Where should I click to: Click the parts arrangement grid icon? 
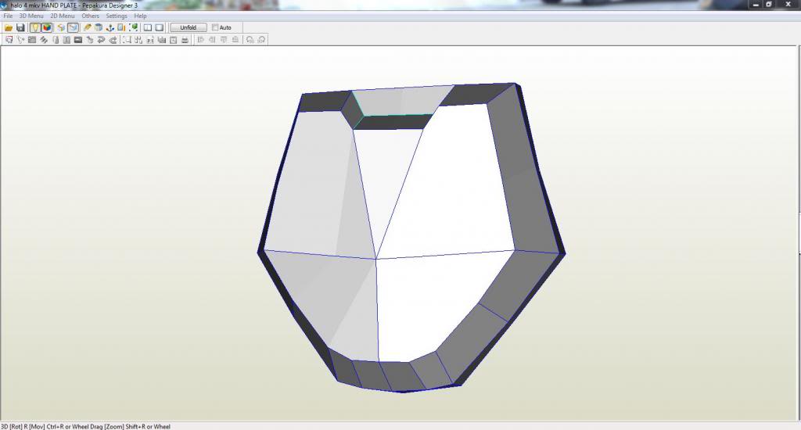(138, 40)
